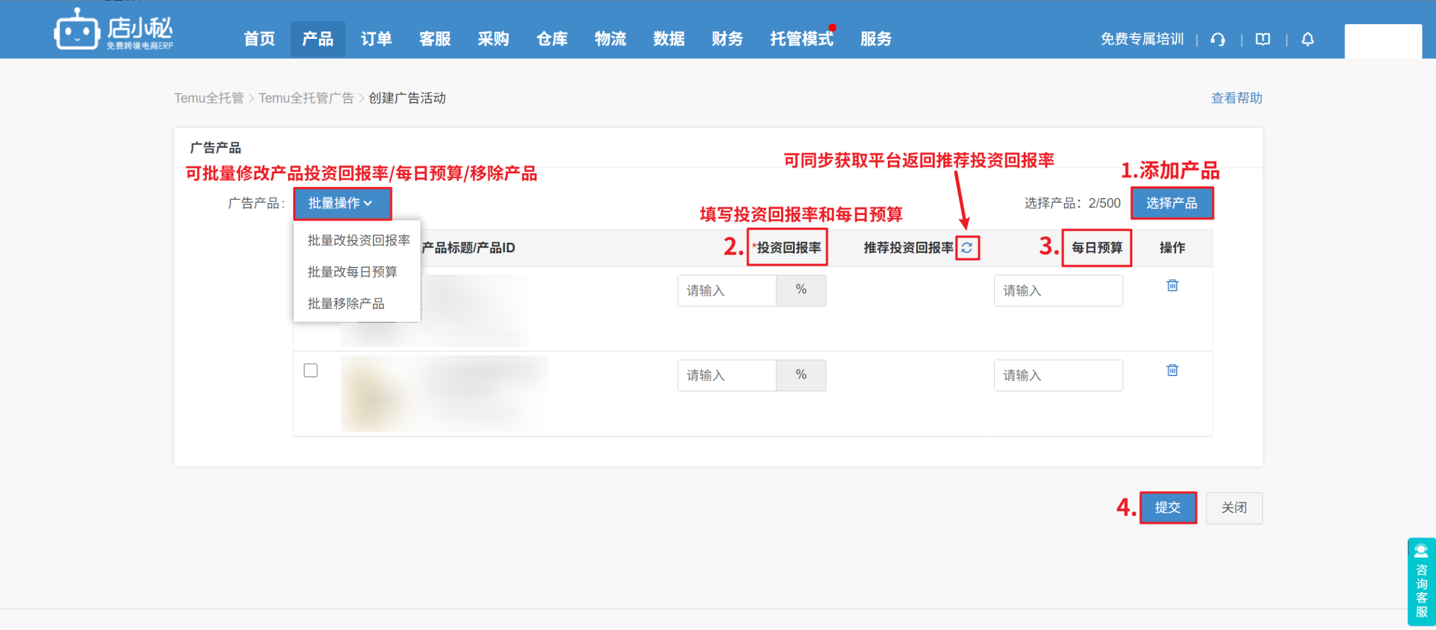Close the form with 关闭

1234,507
